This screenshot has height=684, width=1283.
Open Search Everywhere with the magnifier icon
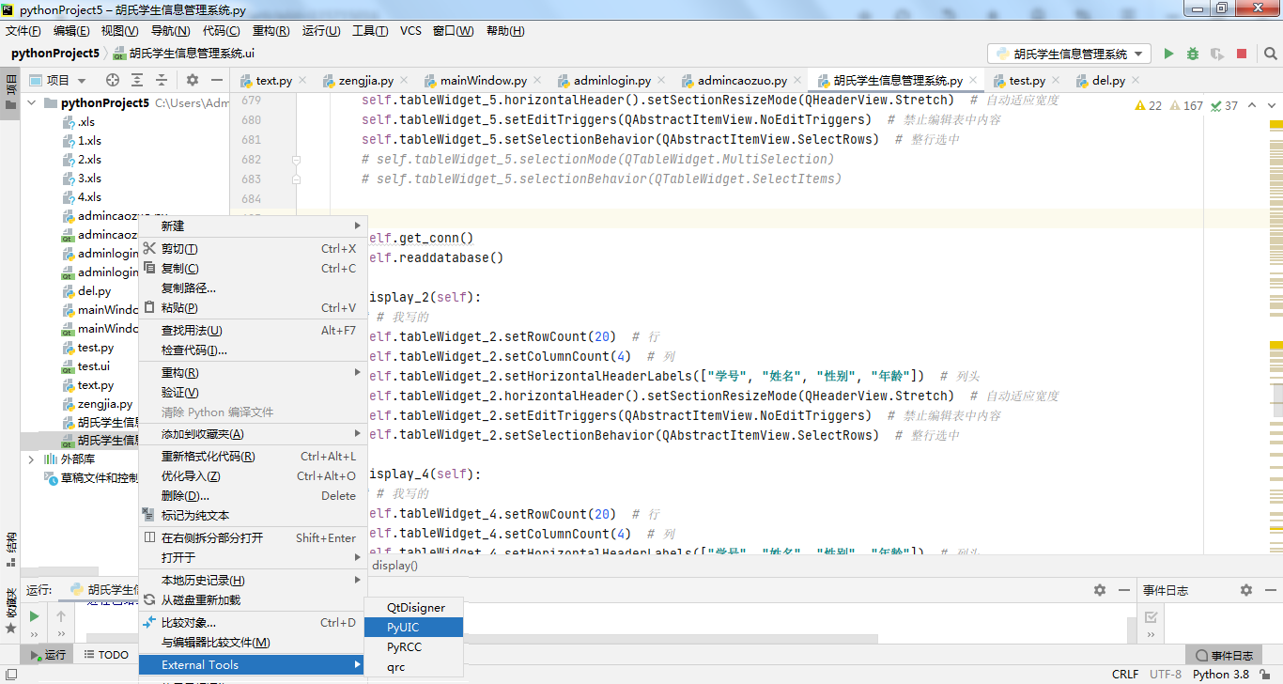point(1271,54)
